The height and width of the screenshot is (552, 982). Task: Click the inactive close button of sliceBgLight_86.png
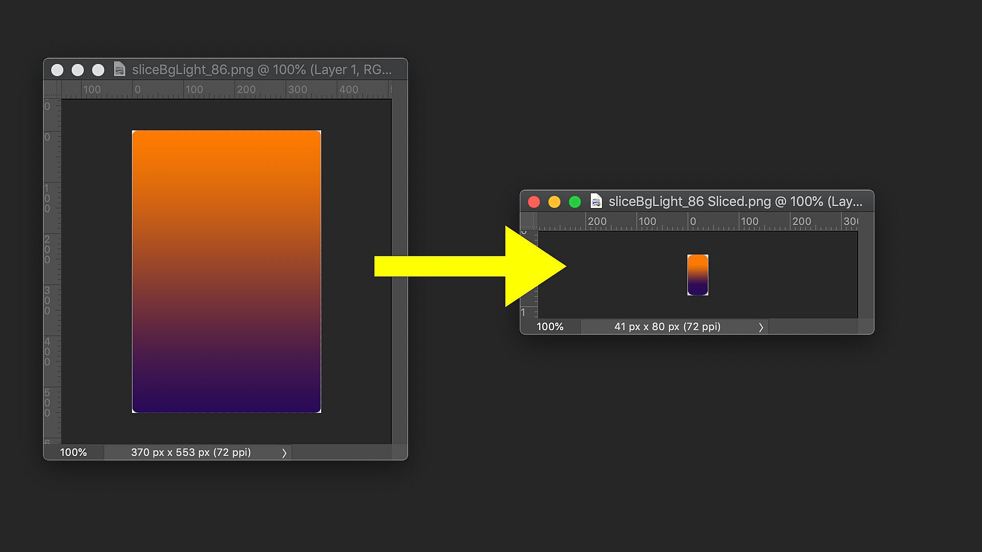(57, 70)
